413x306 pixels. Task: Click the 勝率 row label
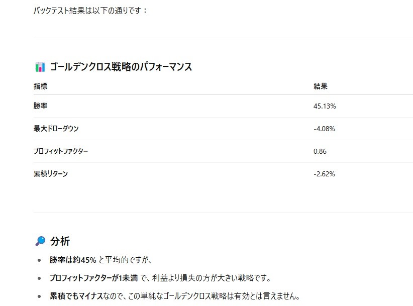(x=41, y=106)
